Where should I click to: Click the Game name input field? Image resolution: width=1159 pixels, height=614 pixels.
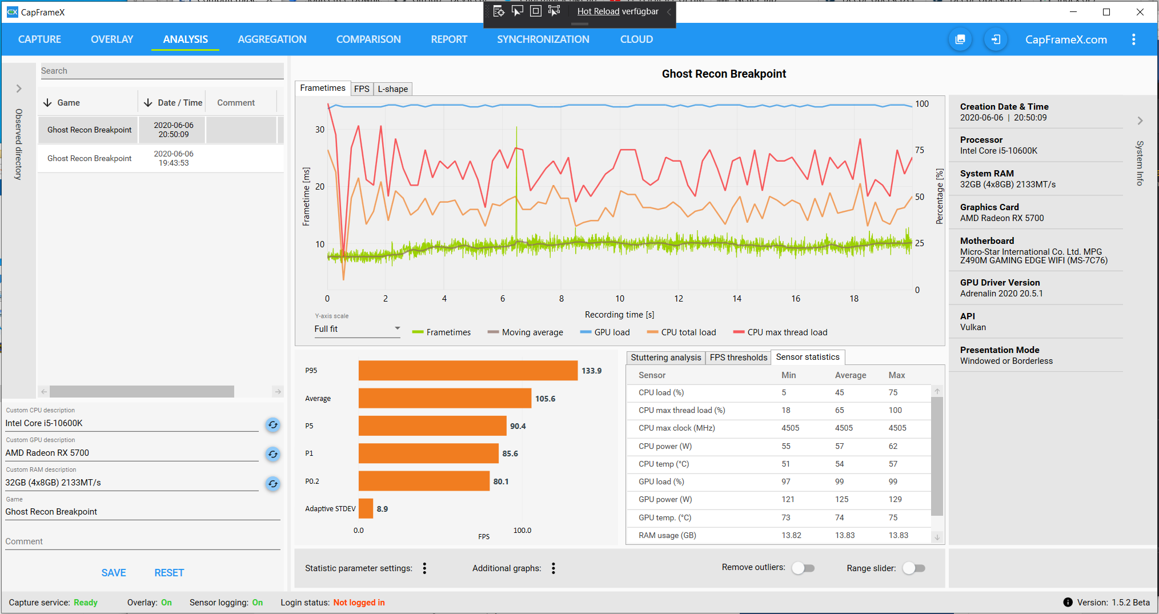(x=143, y=512)
